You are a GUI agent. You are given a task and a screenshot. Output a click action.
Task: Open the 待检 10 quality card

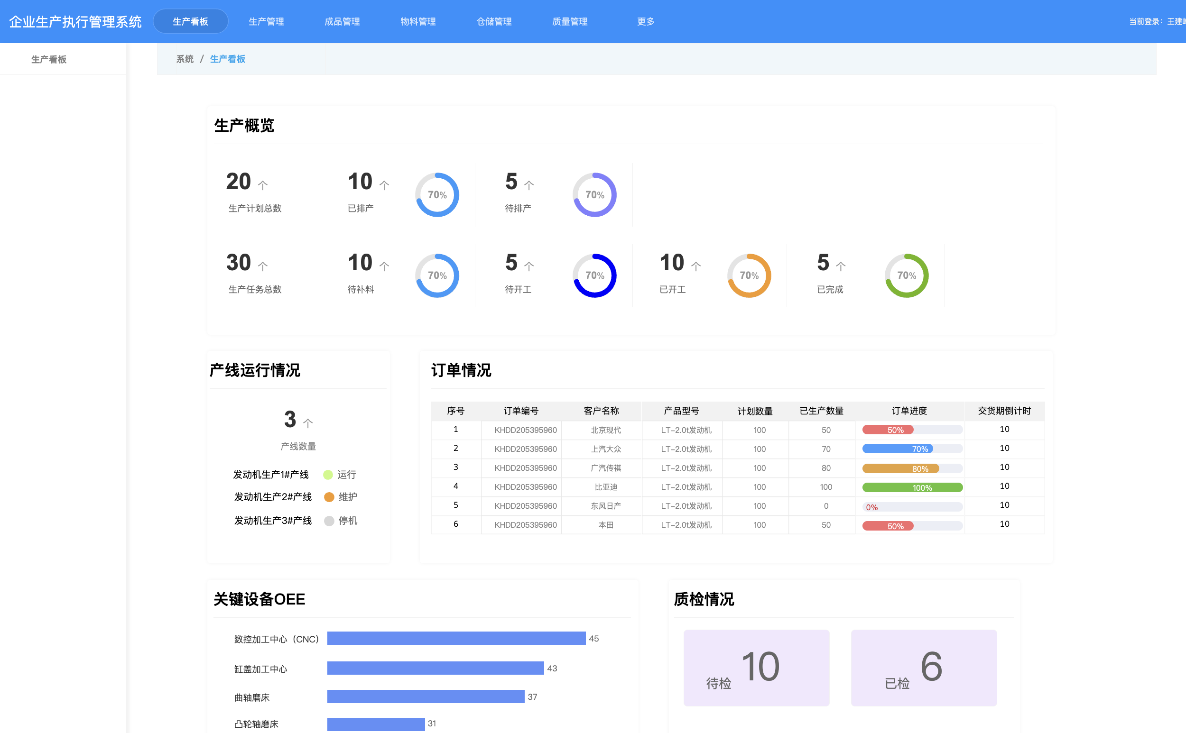[756, 668]
